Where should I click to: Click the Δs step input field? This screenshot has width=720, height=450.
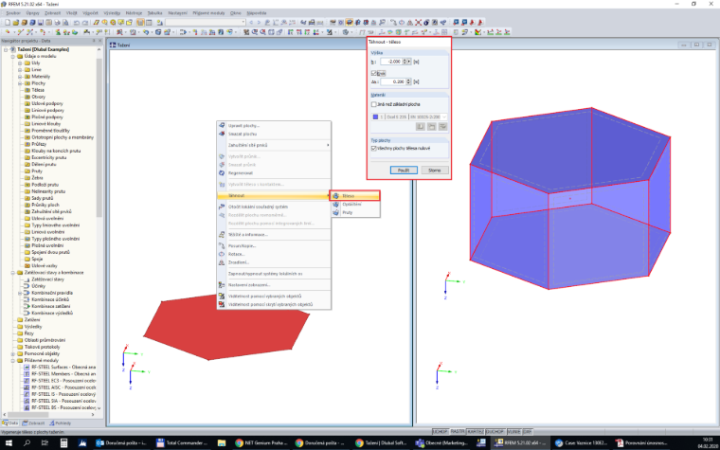392,81
